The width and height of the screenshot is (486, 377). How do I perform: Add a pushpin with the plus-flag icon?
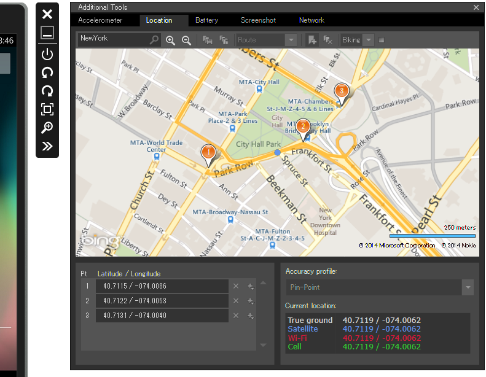point(312,40)
